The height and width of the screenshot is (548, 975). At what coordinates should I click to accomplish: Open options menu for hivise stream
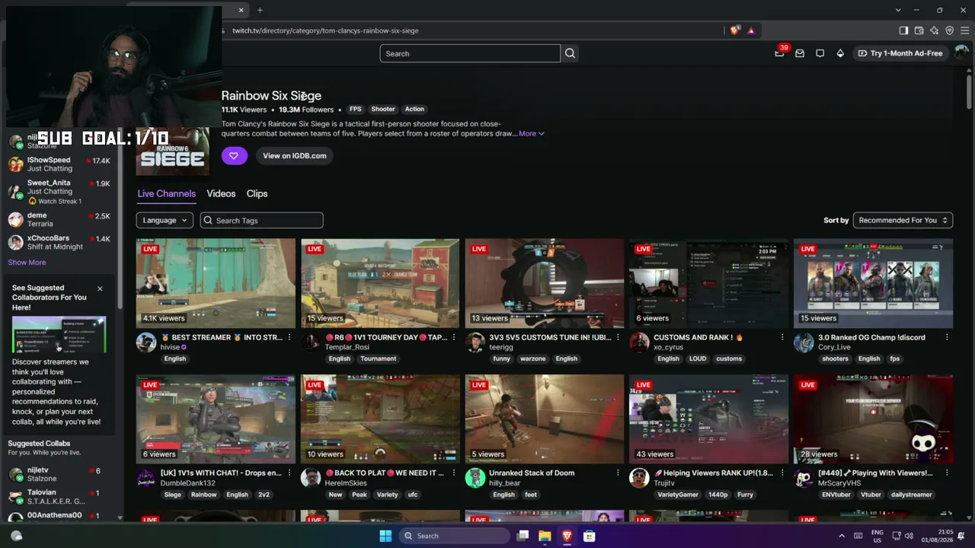coord(289,337)
